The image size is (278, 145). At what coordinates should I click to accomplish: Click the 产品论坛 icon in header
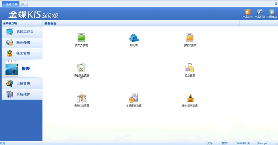(248, 12)
